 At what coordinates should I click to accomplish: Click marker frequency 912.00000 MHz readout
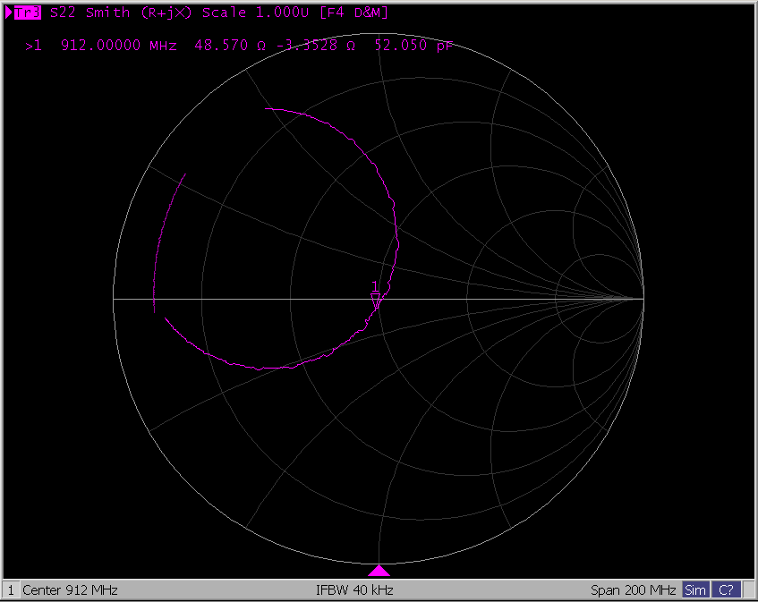(118, 45)
